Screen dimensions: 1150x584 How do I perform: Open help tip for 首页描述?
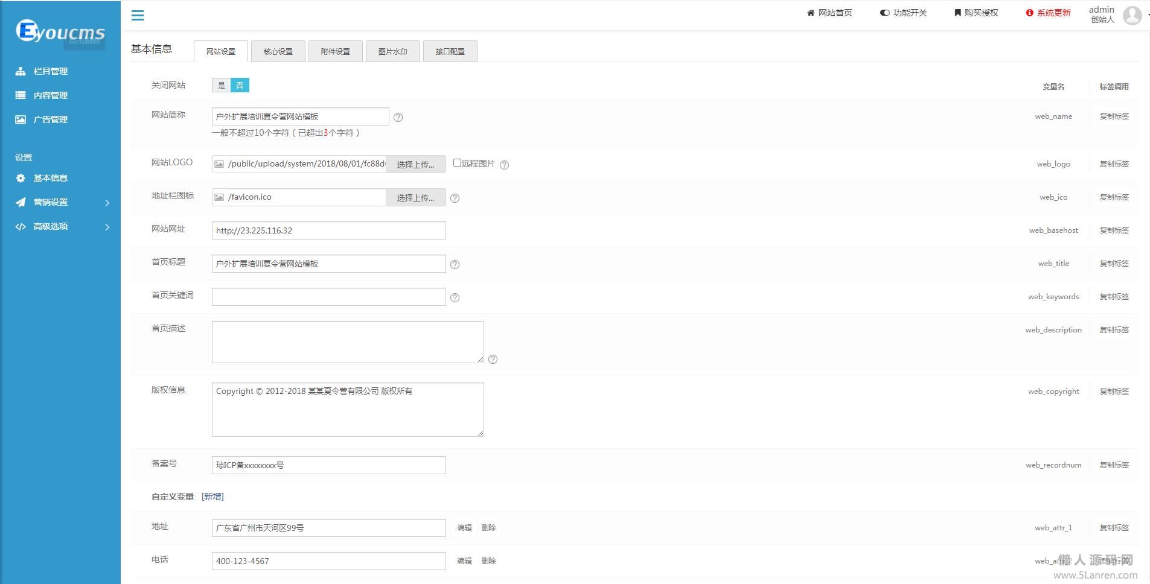(493, 359)
